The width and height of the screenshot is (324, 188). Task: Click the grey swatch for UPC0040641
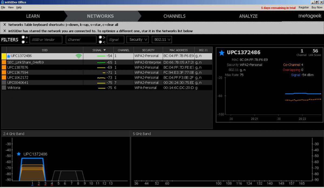point(4,83)
